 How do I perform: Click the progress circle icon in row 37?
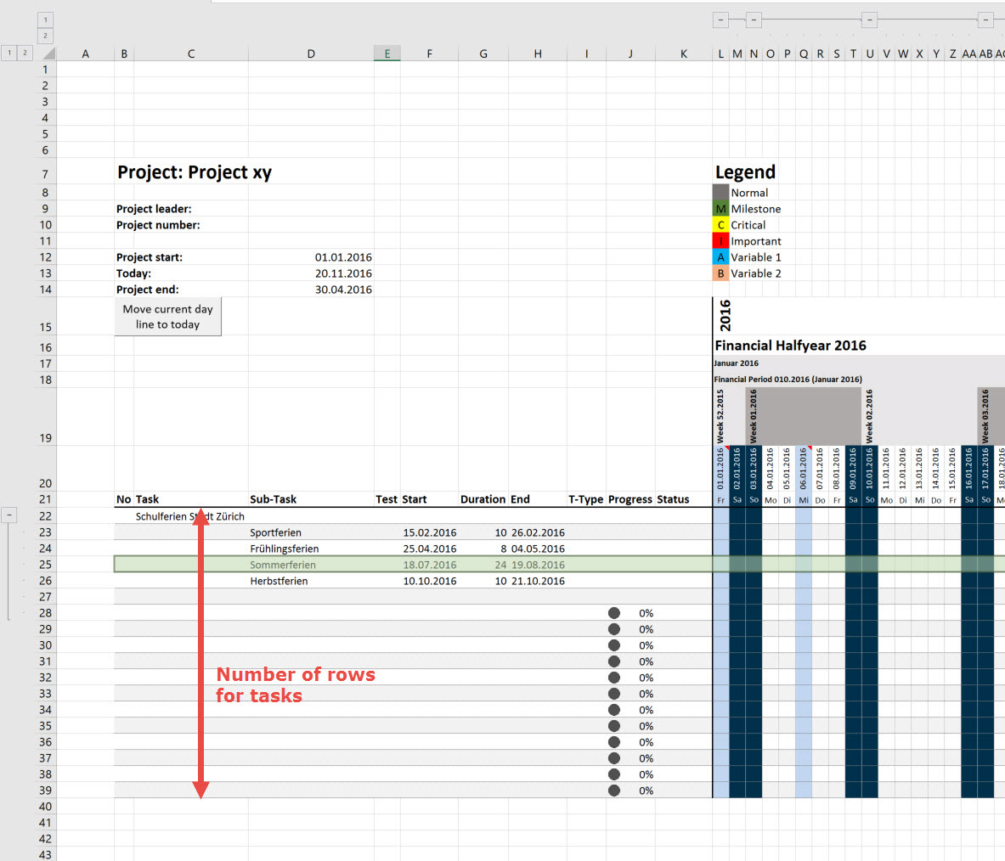pyautogui.click(x=614, y=758)
